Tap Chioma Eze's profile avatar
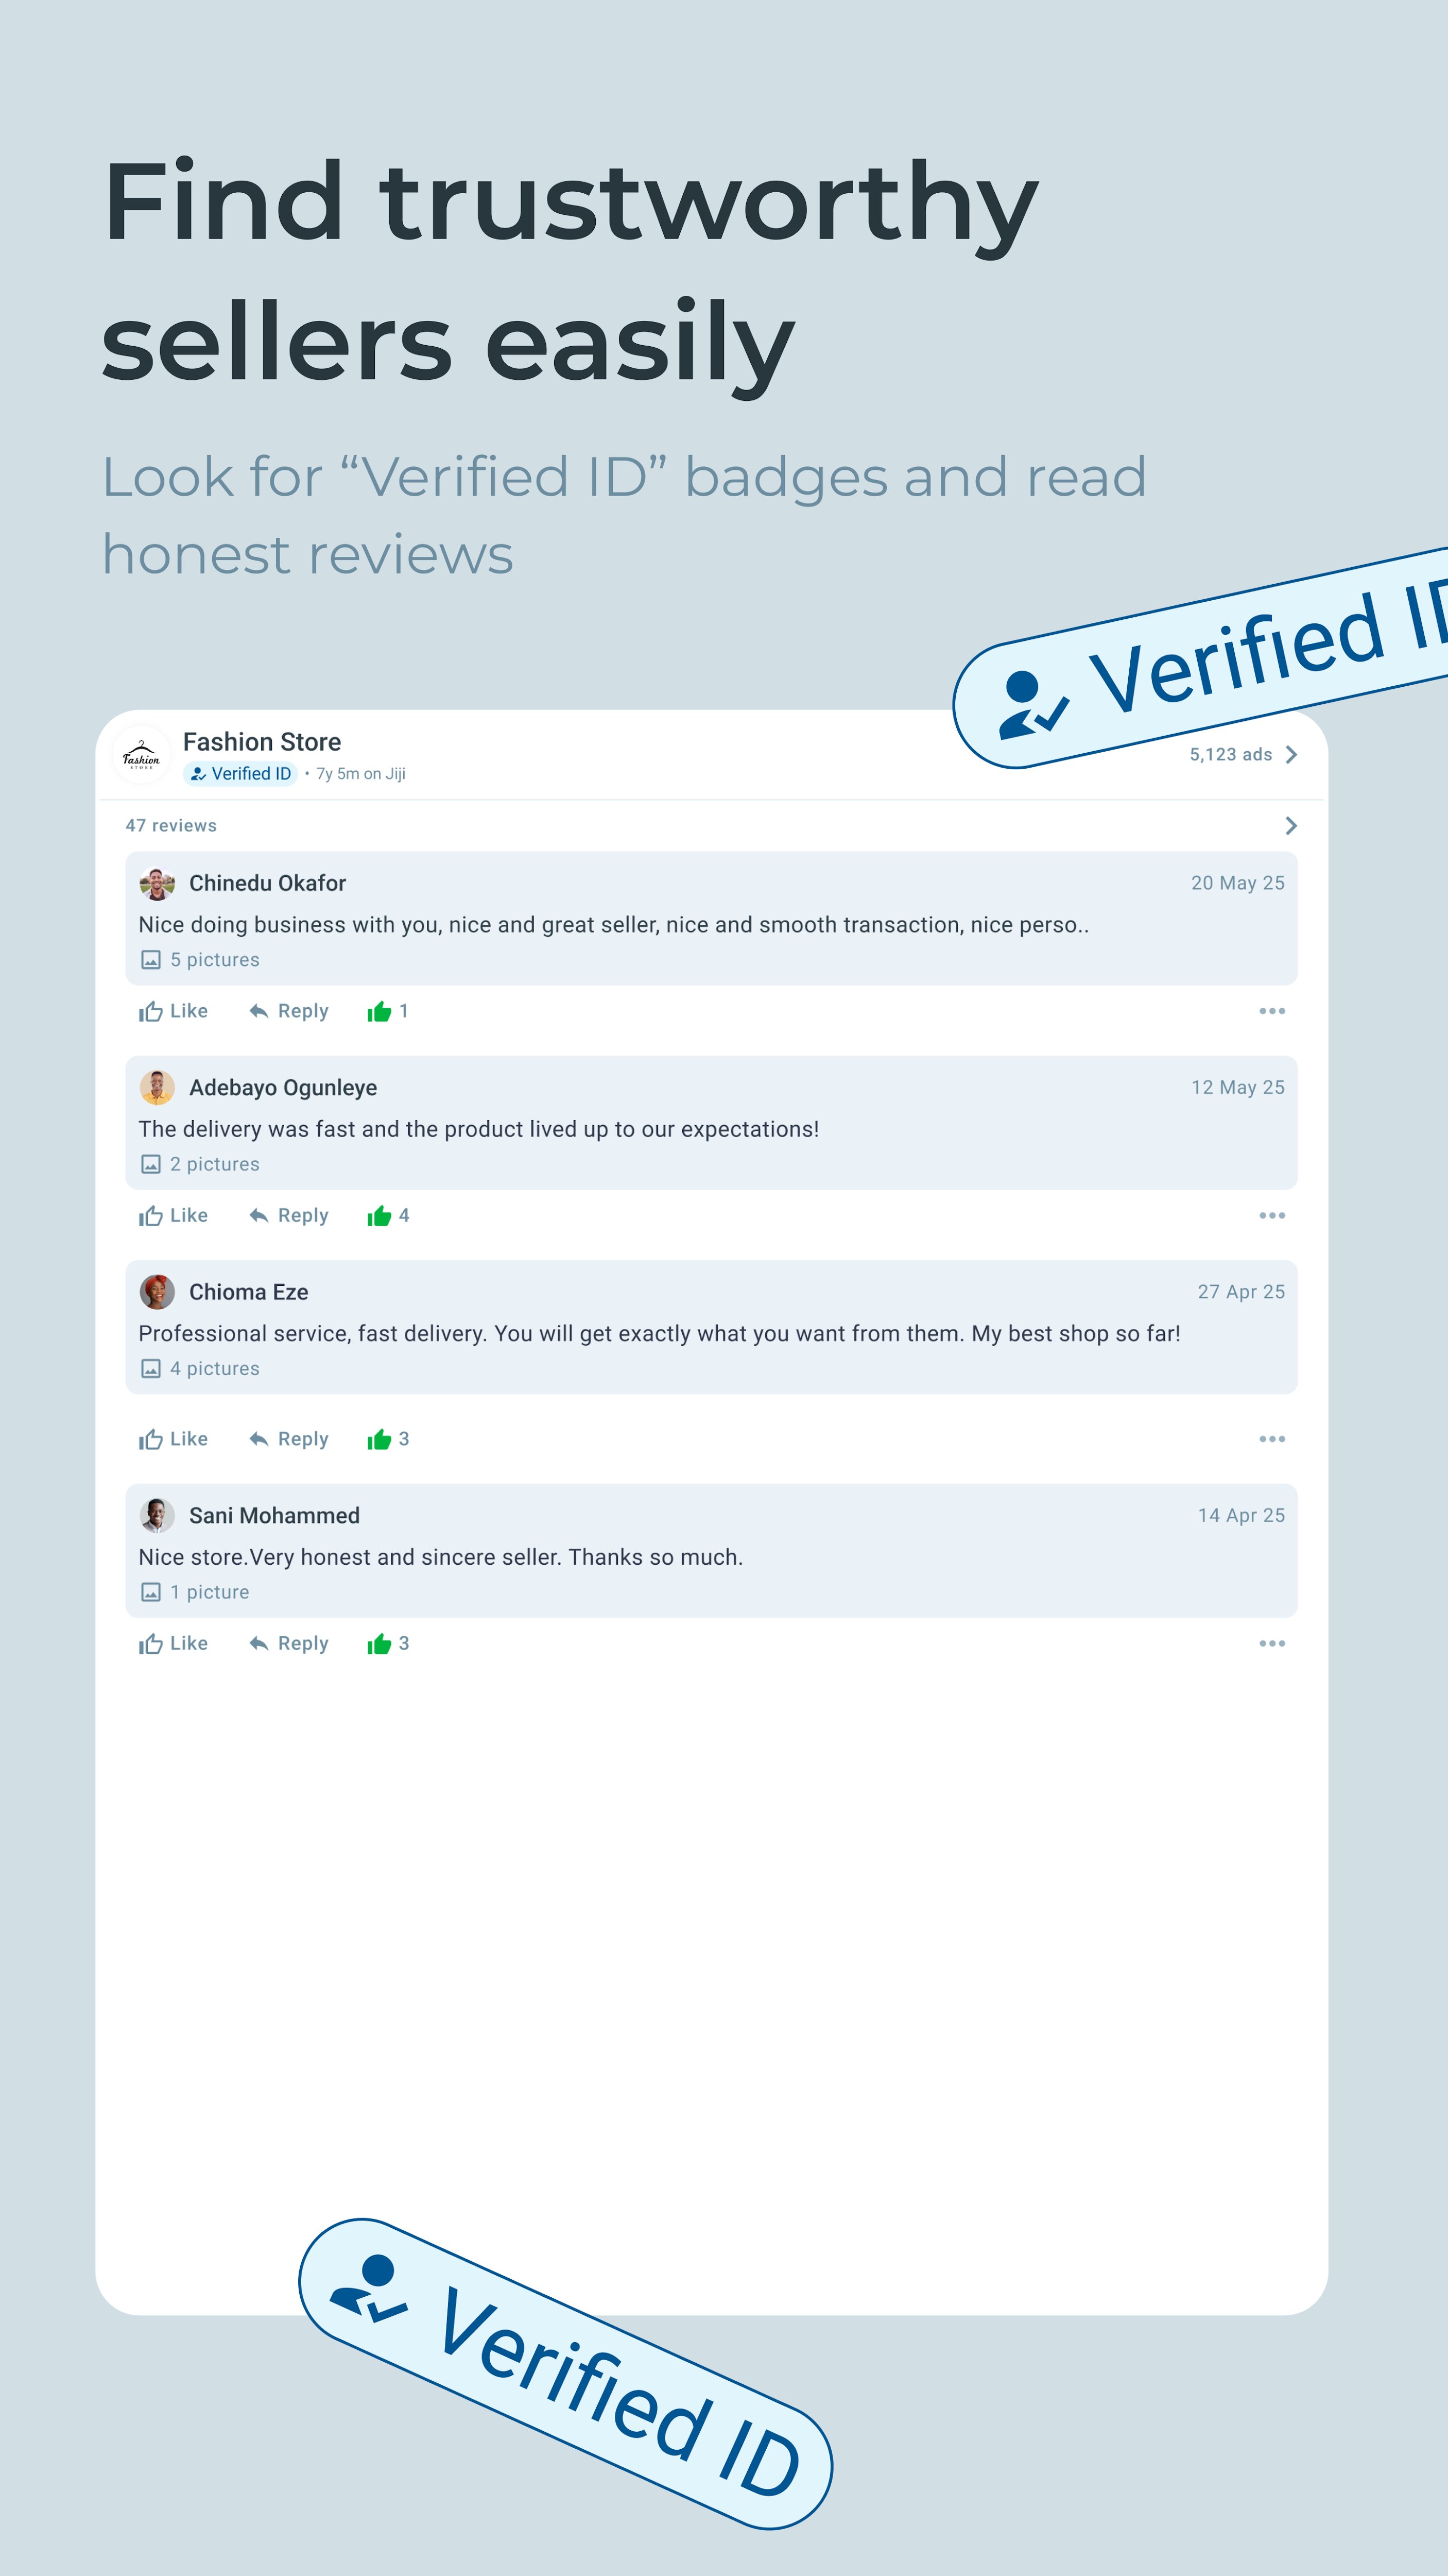1448x2576 pixels. (157, 1292)
